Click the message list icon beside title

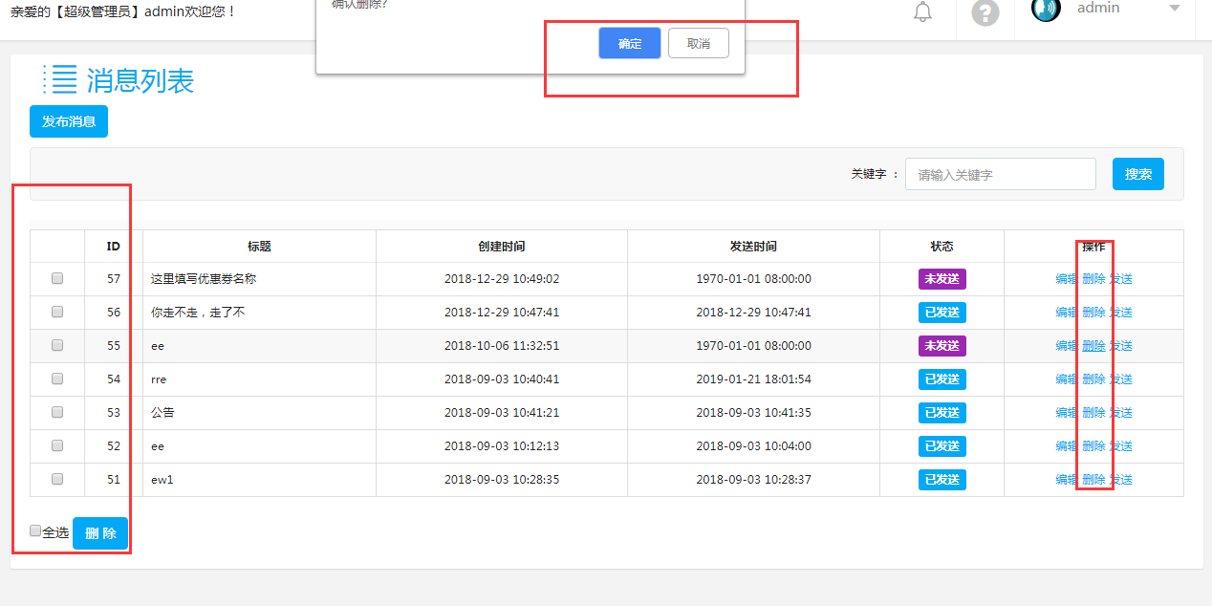coord(59,79)
